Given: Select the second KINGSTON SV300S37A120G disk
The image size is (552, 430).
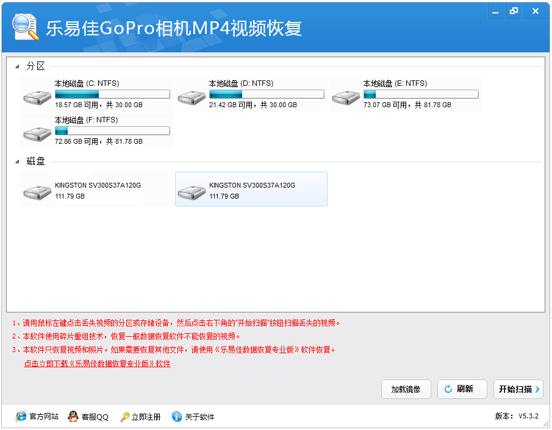Looking at the screenshot, I should (x=251, y=189).
